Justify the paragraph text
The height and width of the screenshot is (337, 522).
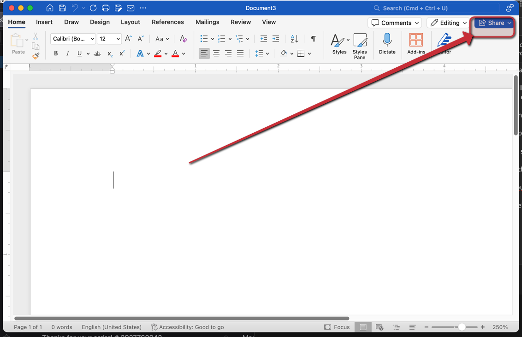[x=240, y=53]
